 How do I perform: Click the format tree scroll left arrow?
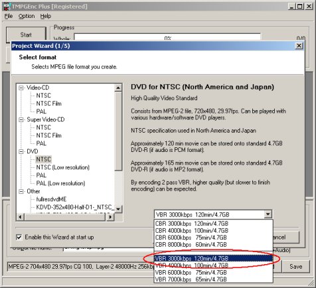pyautogui.click(x=21, y=217)
